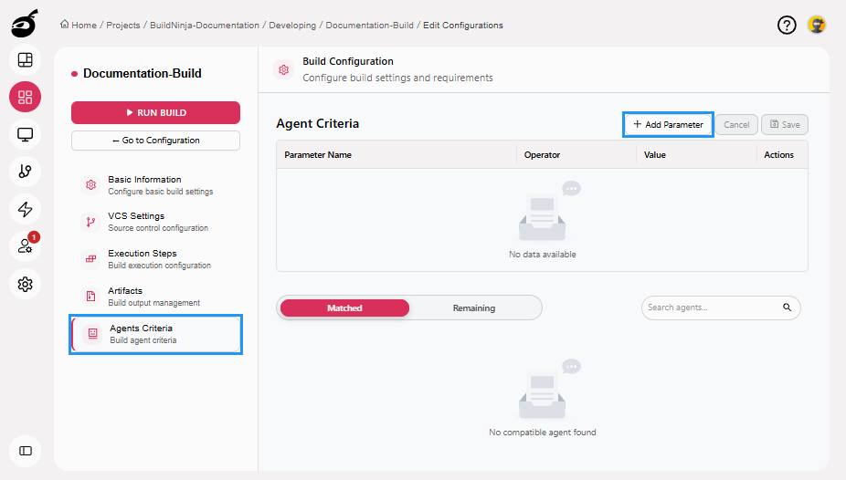Click the Build Configuration gear icon
Viewport: 846px width, 480px height.
(284, 69)
